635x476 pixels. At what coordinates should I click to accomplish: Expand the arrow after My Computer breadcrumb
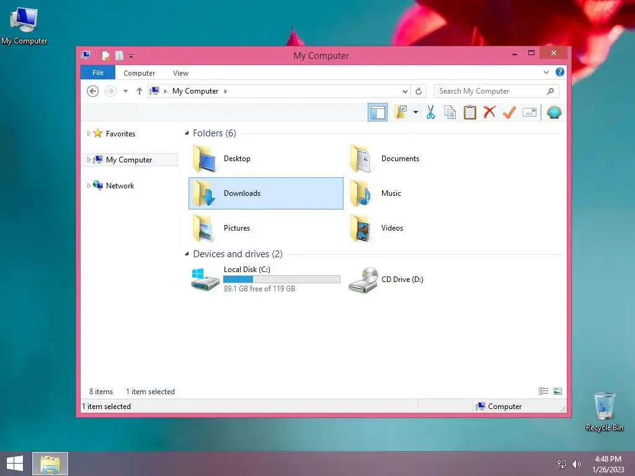click(226, 91)
